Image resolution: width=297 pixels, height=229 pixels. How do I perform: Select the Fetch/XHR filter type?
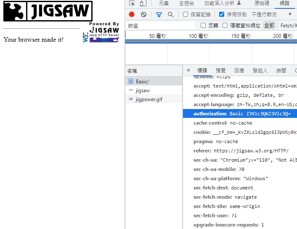(x=289, y=25)
